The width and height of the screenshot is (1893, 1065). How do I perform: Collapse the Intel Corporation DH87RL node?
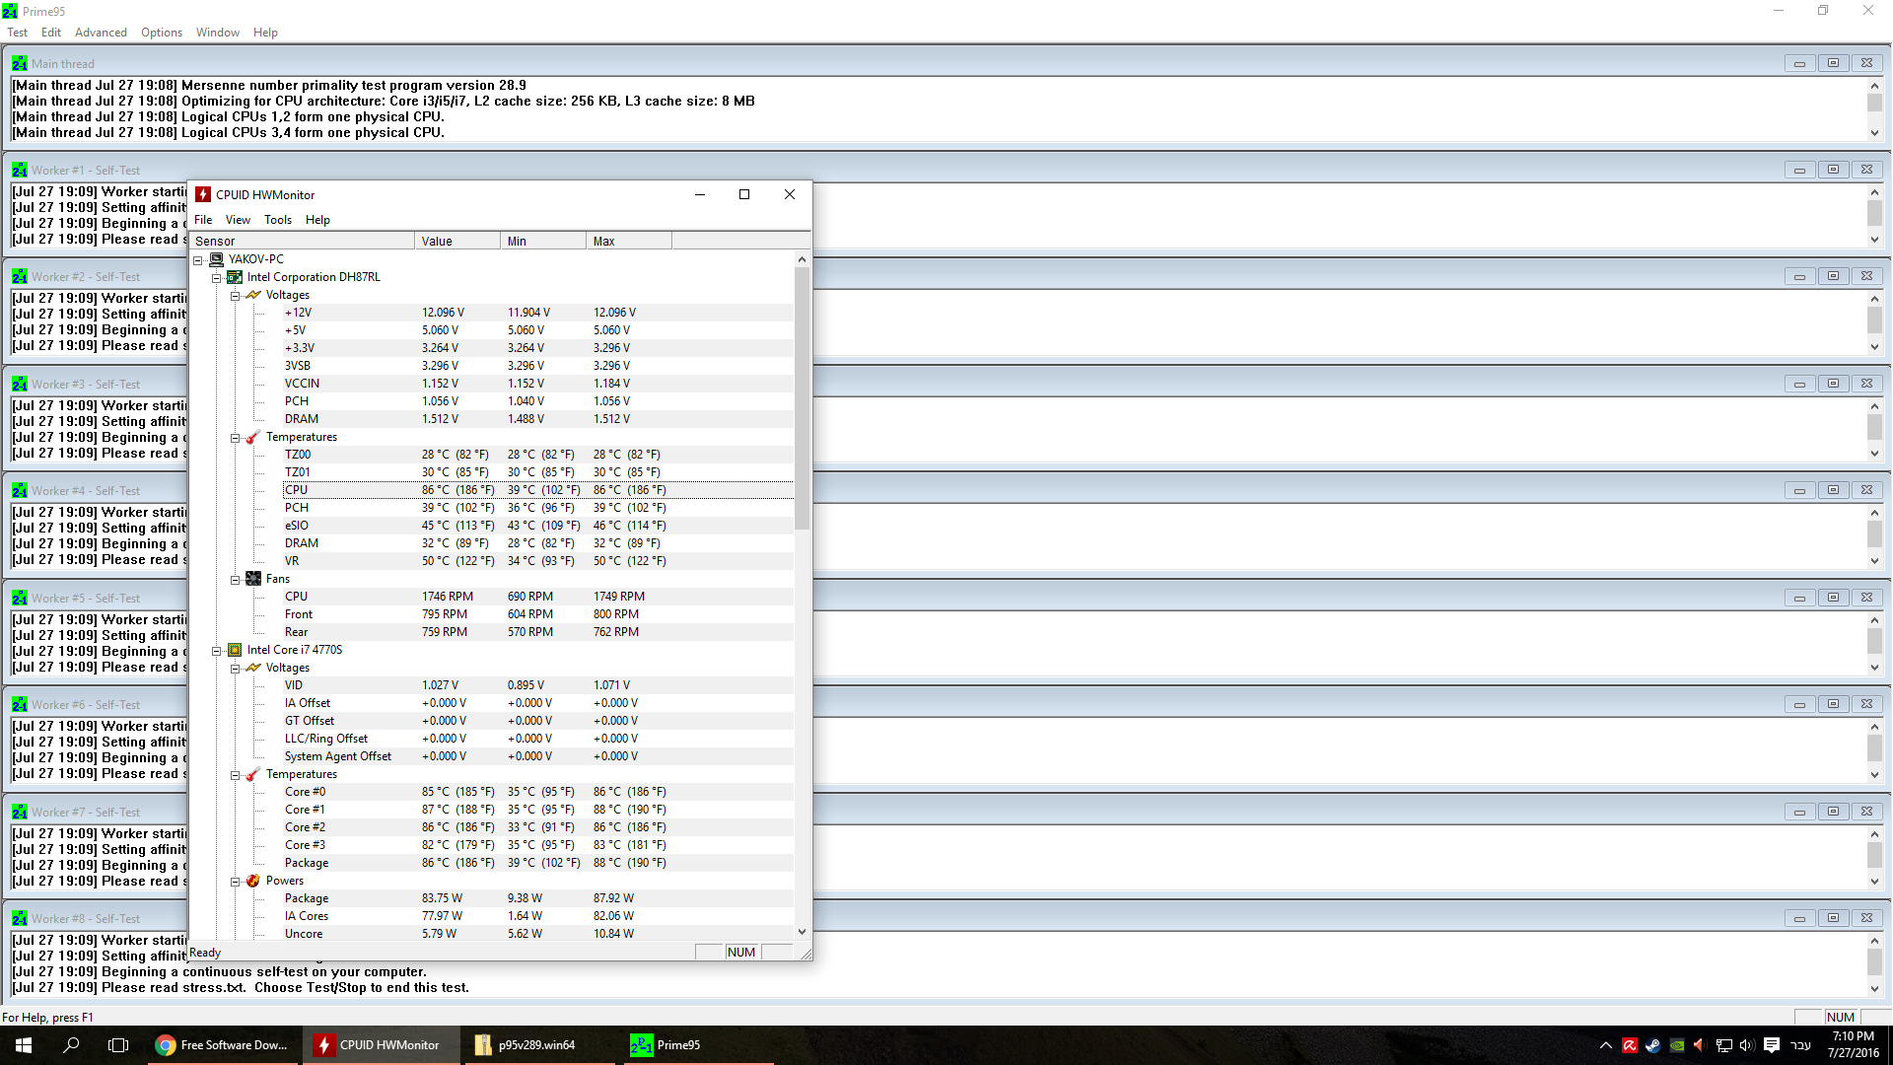(x=217, y=278)
